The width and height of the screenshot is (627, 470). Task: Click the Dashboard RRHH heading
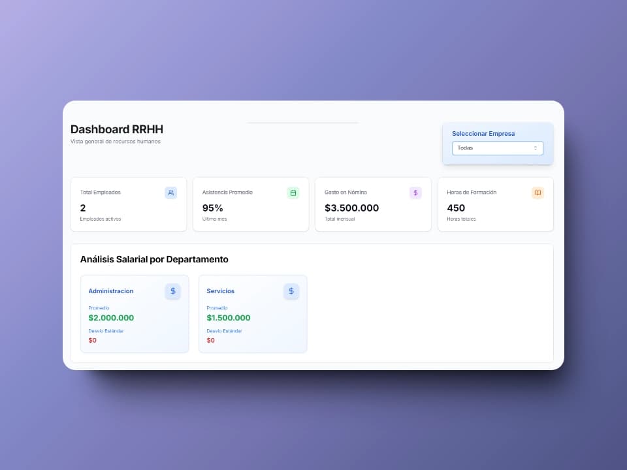tap(116, 129)
